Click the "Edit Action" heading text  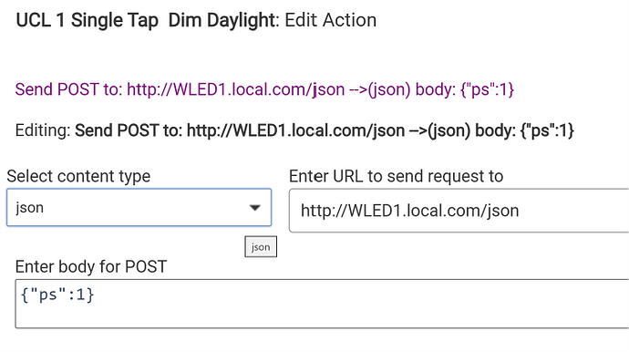coord(331,20)
